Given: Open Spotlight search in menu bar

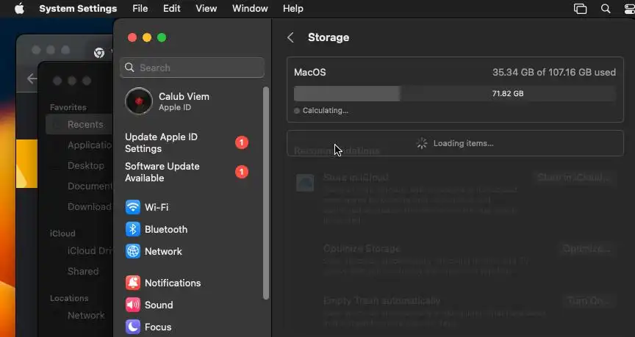Looking at the screenshot, I should pos(606,9).
